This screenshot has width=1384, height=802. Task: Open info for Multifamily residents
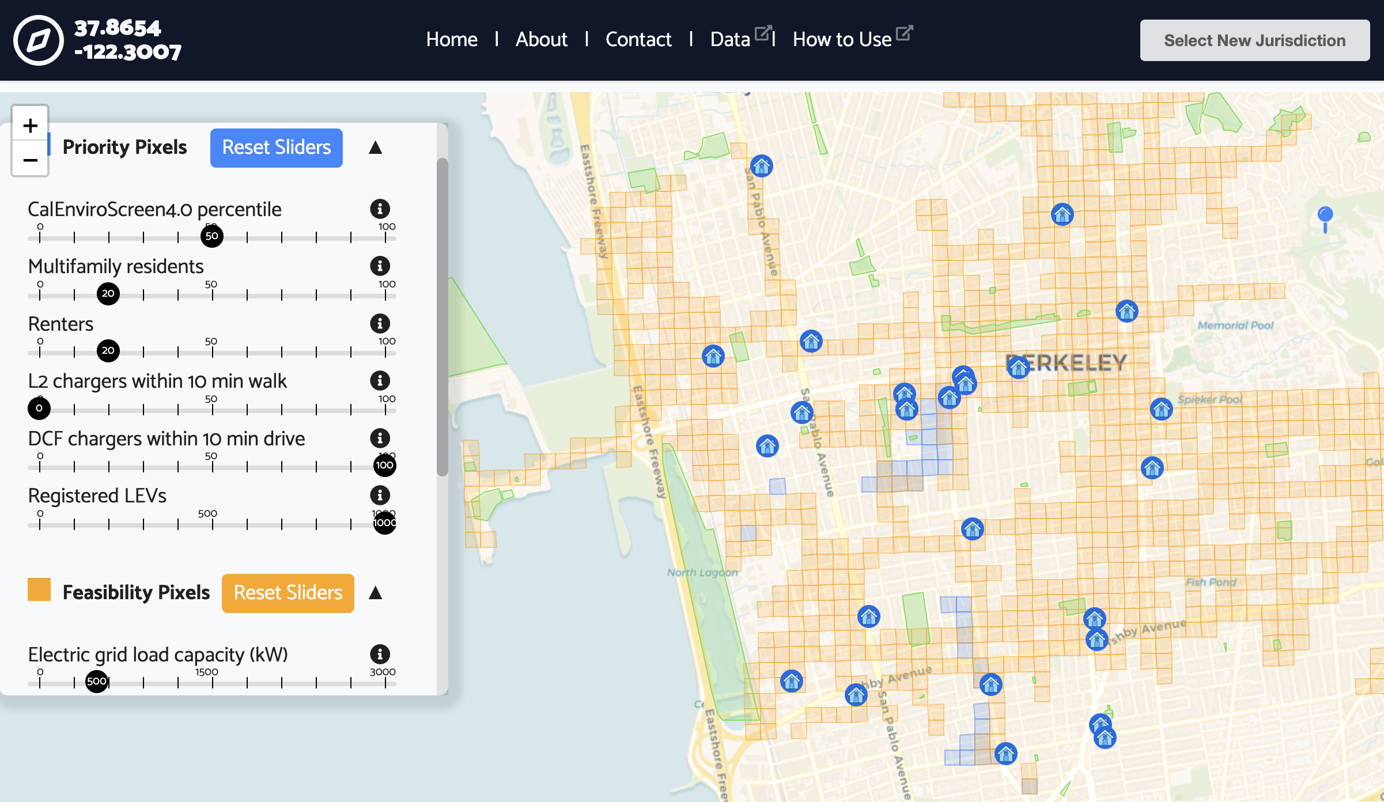click(380, 266)
